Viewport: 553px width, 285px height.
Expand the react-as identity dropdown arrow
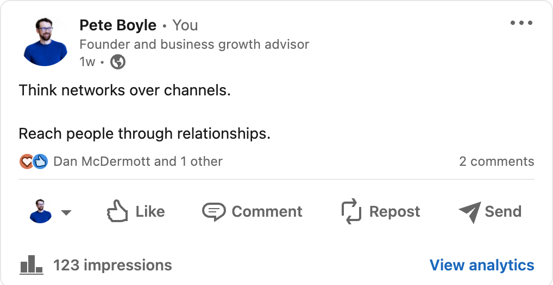coord(66,212)
